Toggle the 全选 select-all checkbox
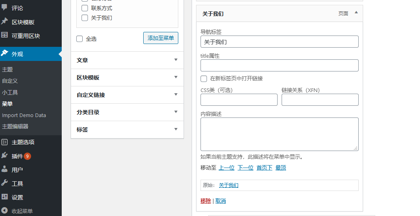420x216 pixels. coord(79,39)
